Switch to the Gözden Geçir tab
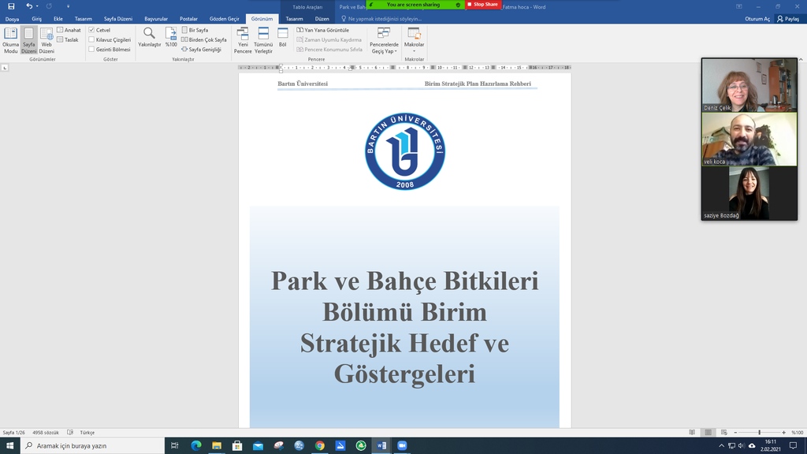The height and width of the screenshot is (454, 807). 224,19
